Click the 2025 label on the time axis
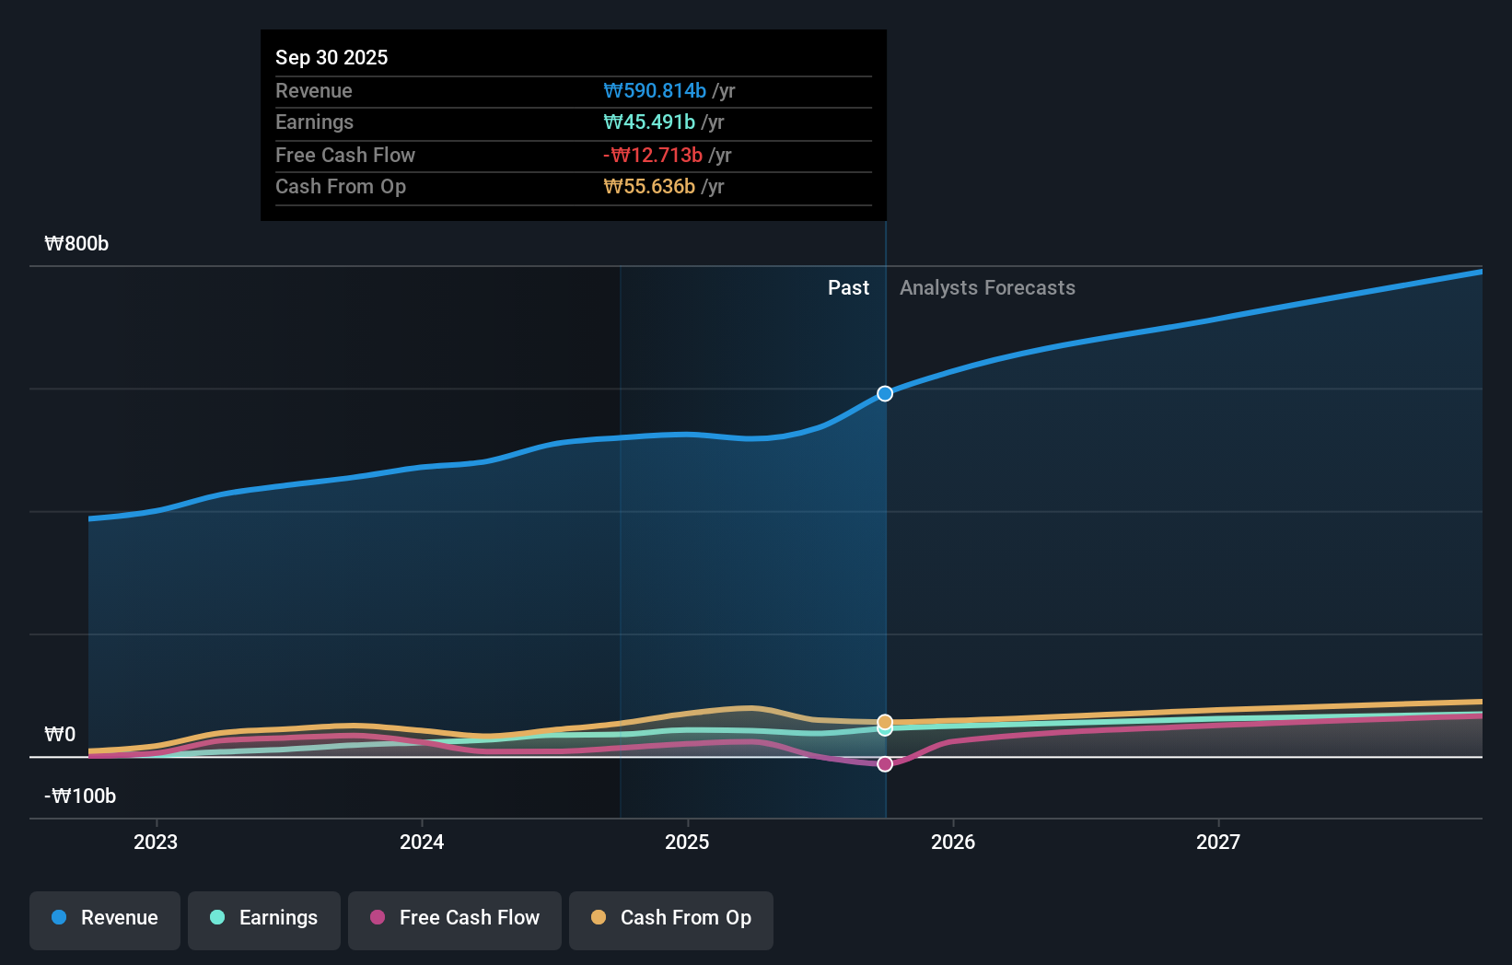 [x=687, y=841]
